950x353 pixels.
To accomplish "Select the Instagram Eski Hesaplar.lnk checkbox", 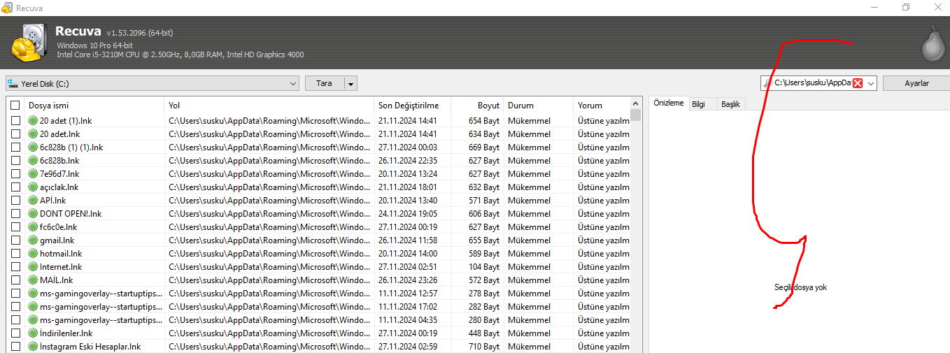I will pyautogui.click(x=15, y=347).
